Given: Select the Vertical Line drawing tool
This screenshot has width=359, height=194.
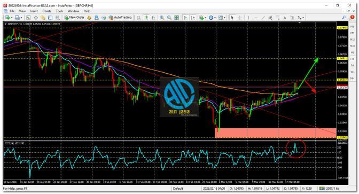Looking at the screenshot, I should point(248,18).
